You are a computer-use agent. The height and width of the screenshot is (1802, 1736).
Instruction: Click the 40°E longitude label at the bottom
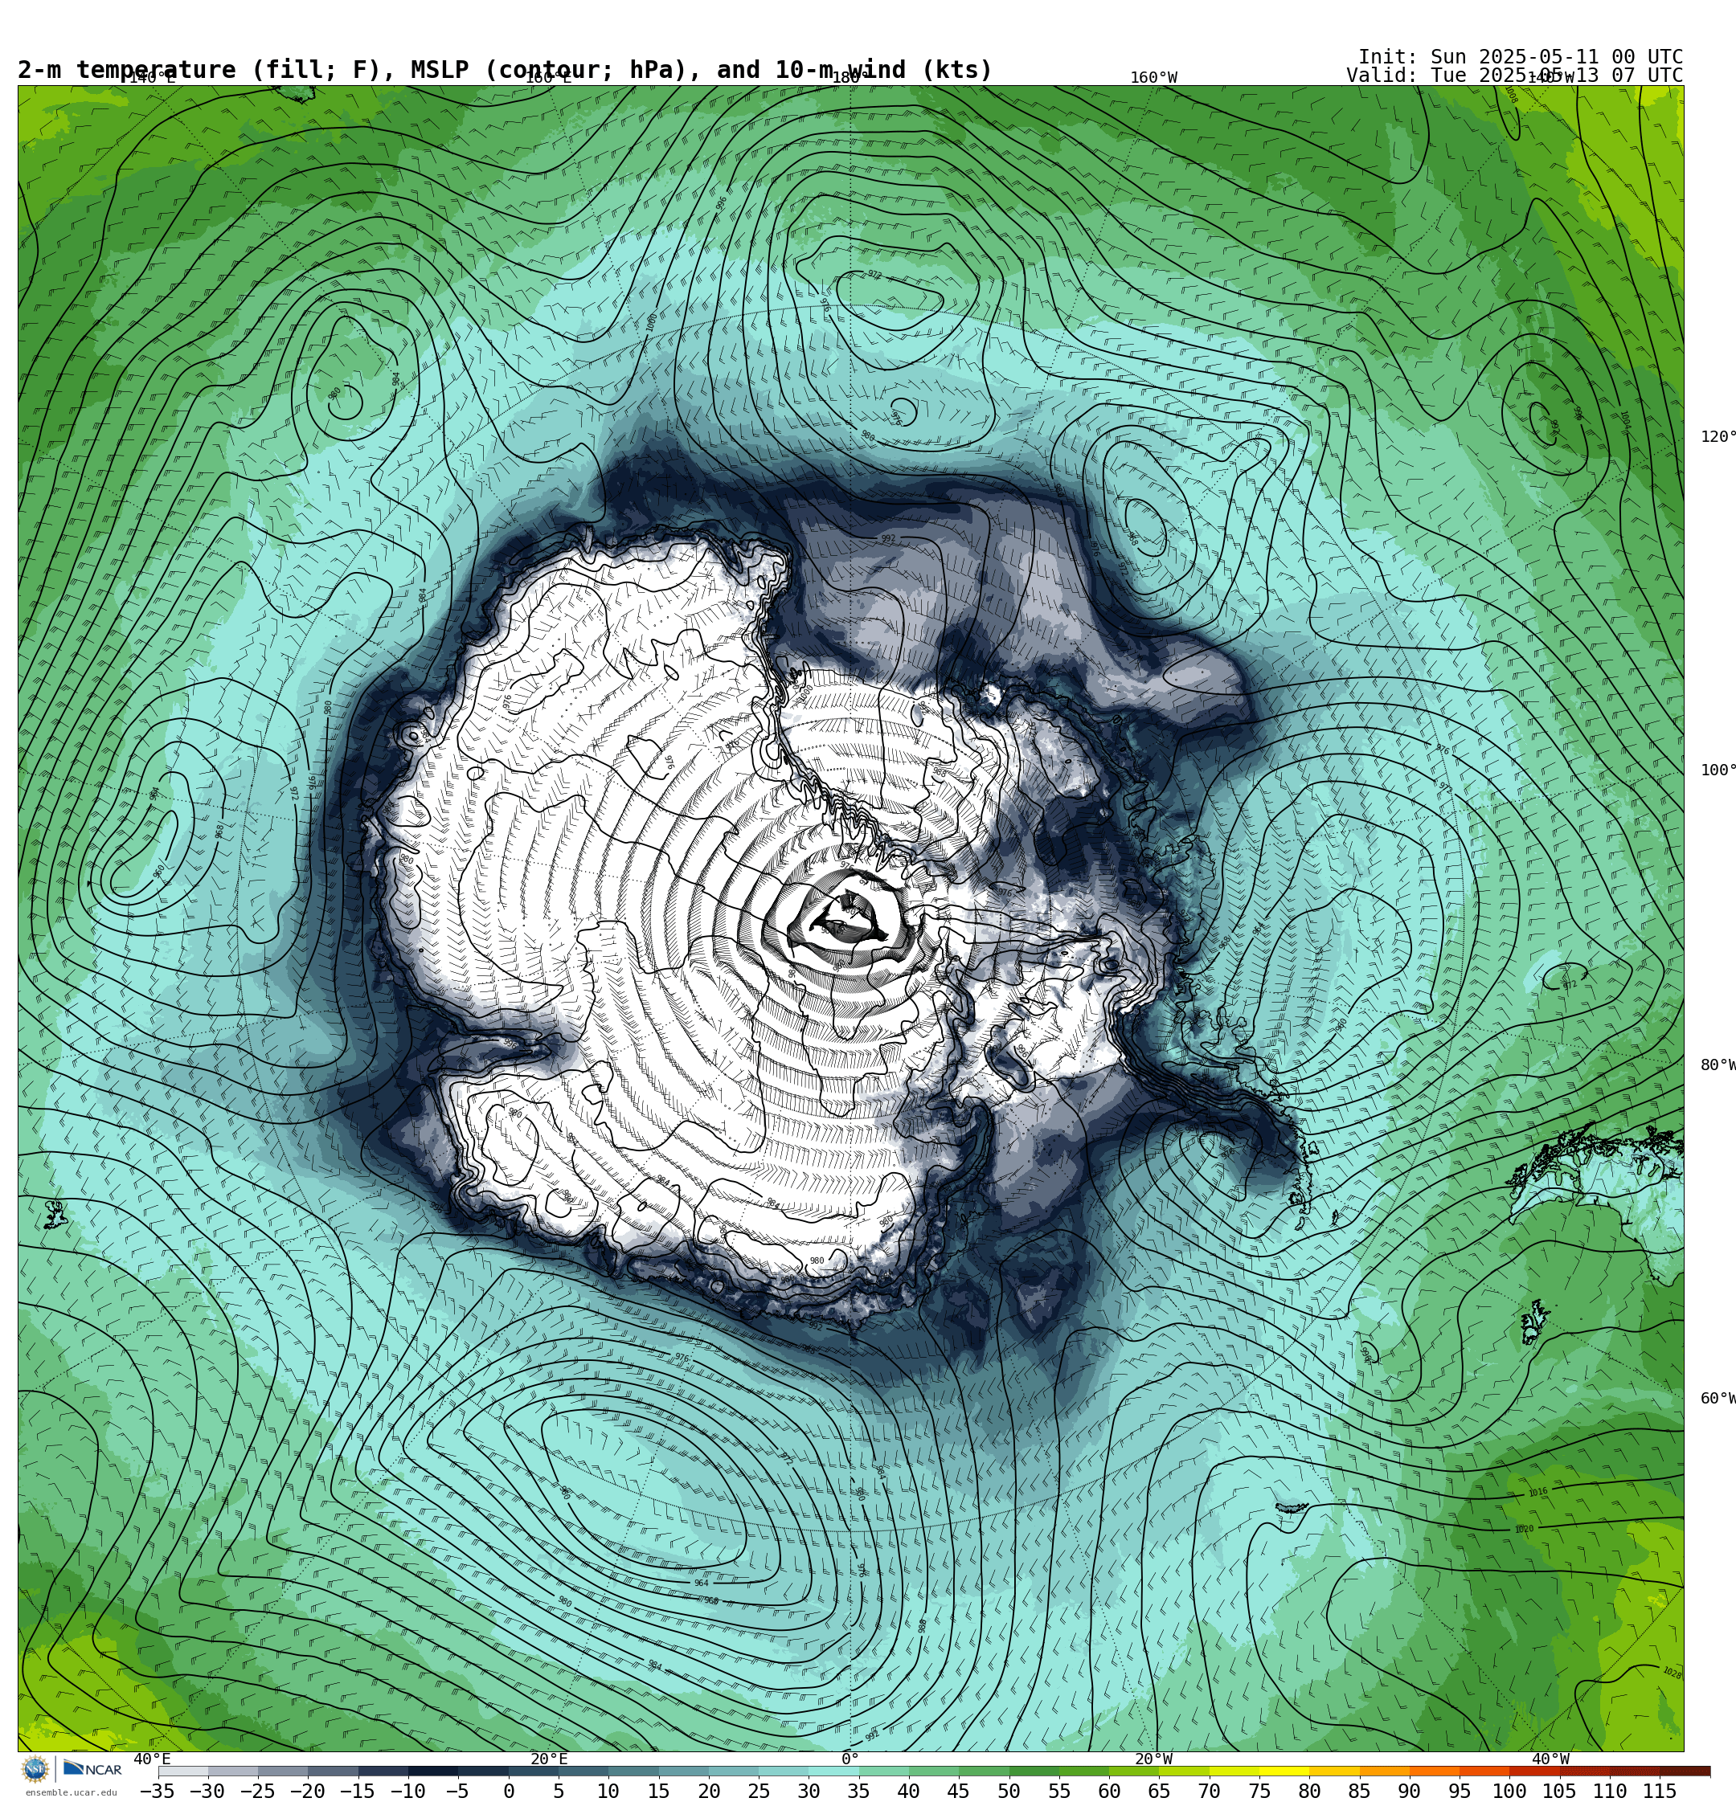(152, 1759)
